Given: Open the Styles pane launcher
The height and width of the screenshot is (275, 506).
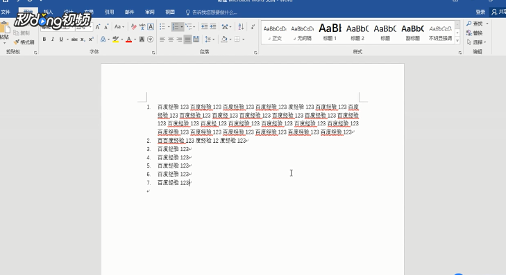Looking at the screenshot, I should coord(460,53).
